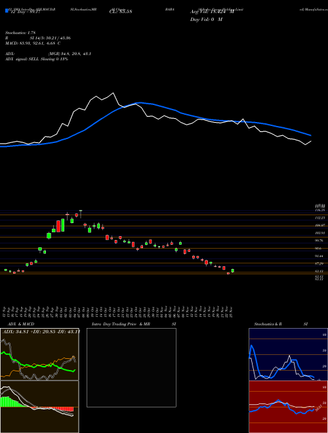Click the 99.76 price axis label
This screenshot has width=328, height=433.
click(320, 241)
